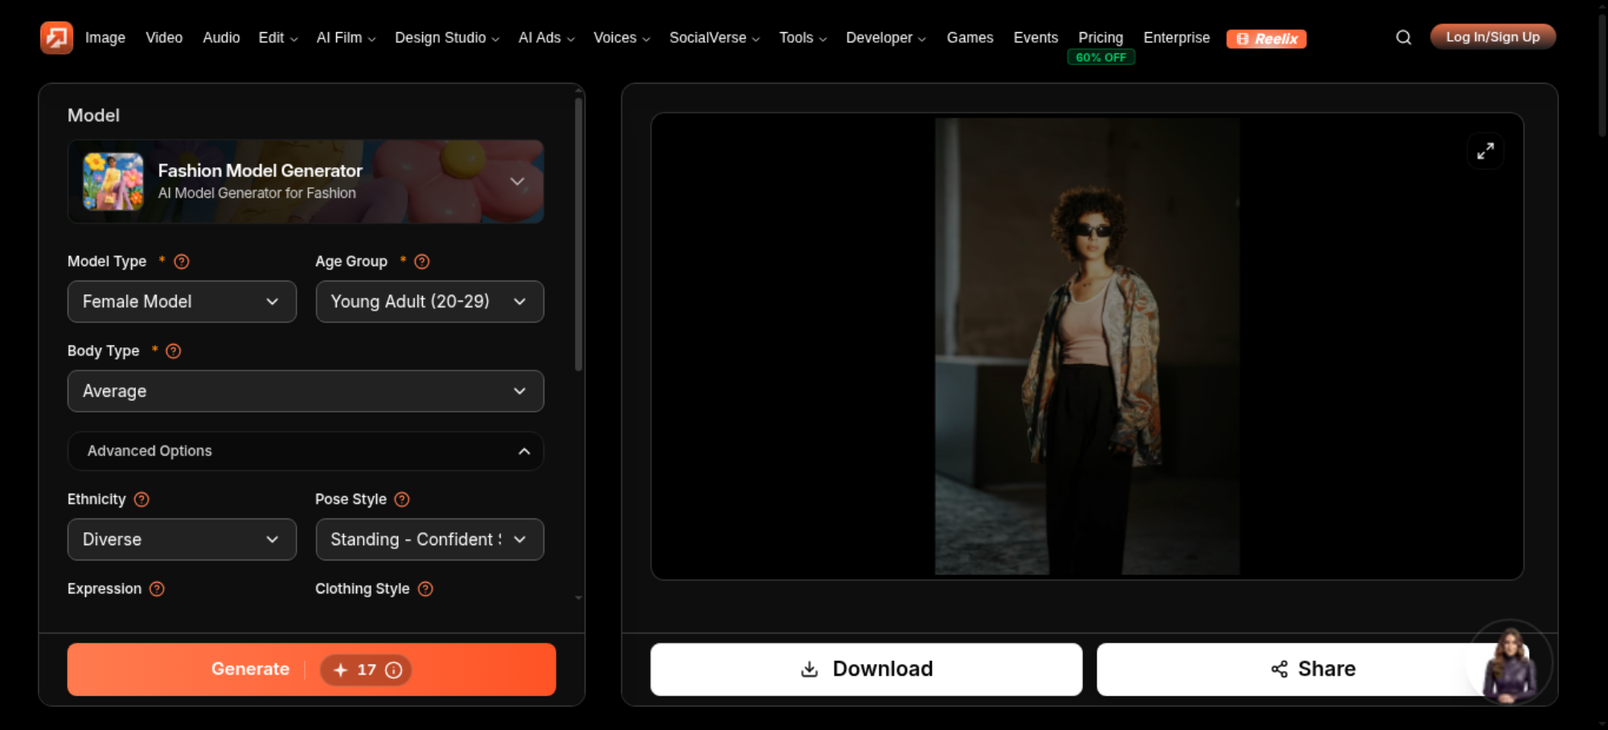Open the AI Ads menu

(547, 38)
